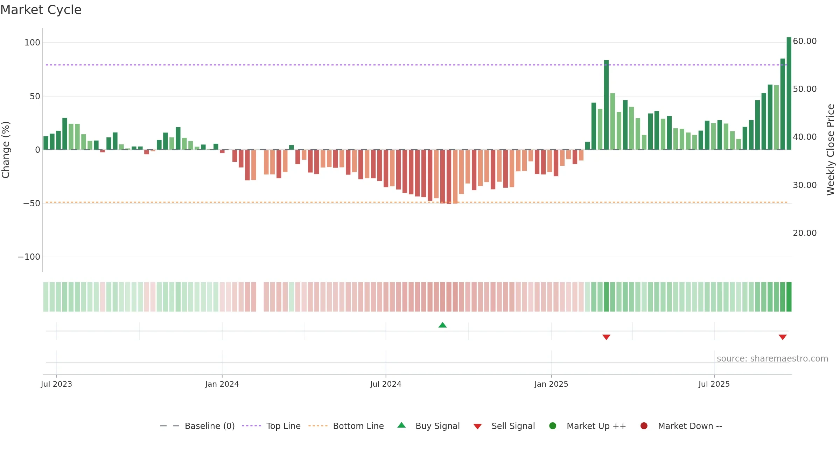
Task: Toggle Buy Signal legend entry
Action: click(x=429, y=426)
